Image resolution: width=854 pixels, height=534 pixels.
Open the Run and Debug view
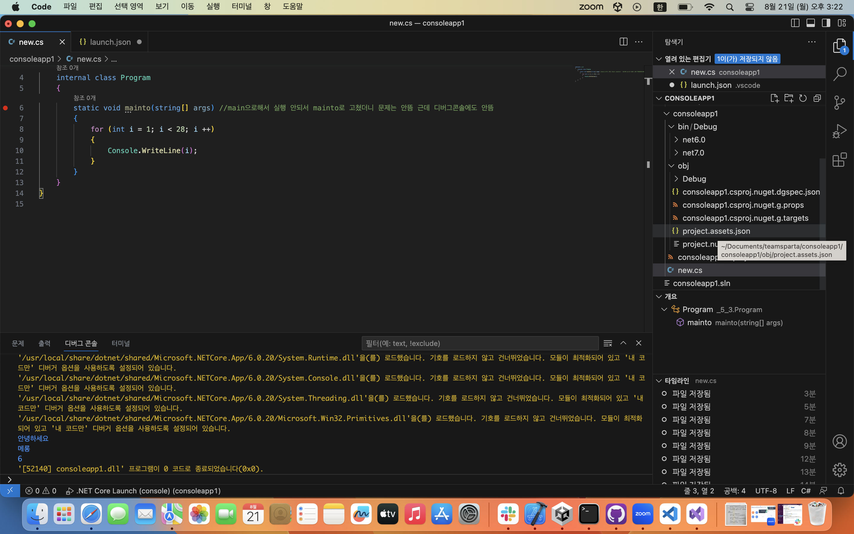[839, 131]
